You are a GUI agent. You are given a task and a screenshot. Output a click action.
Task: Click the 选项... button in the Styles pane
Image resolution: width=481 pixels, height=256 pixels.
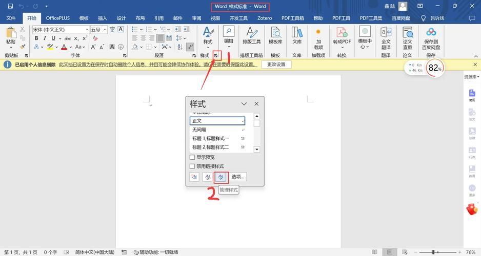pyautogui.click(x=237, y=177)
